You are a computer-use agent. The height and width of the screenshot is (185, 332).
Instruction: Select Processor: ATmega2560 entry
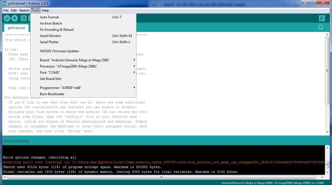pos(83,66)
